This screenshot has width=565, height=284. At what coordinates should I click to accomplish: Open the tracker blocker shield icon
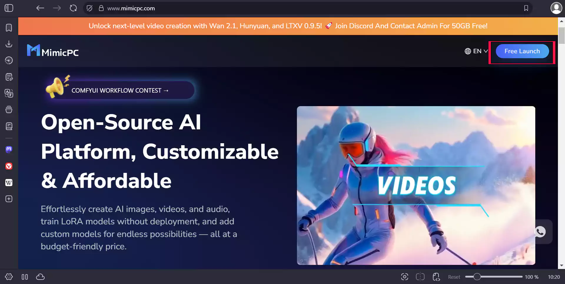[90, 8]
